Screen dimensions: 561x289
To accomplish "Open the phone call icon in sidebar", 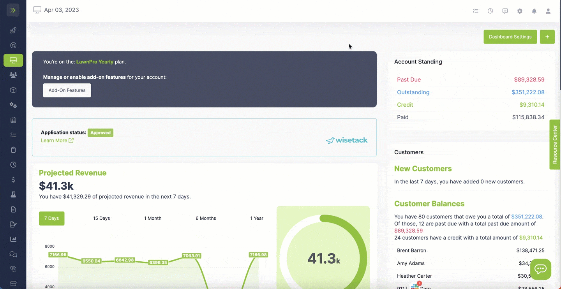I will pos(13,269).
